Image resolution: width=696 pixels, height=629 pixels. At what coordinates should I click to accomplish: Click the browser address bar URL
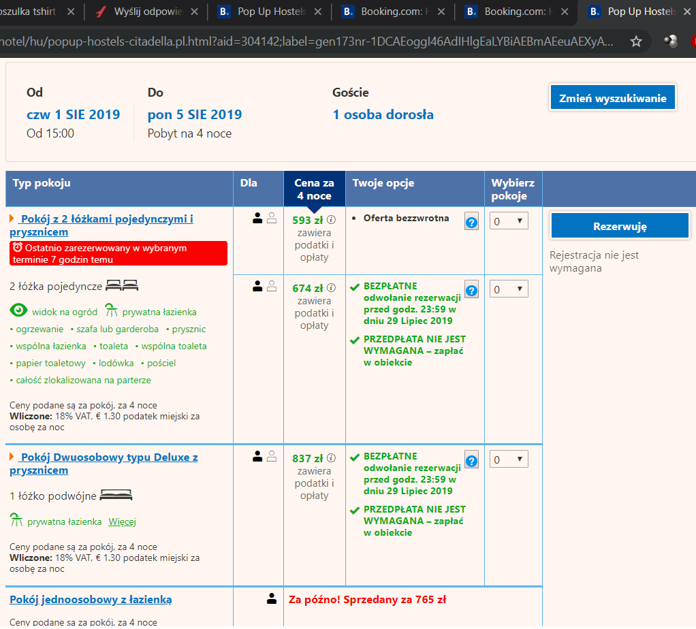[x=306, y=42]
